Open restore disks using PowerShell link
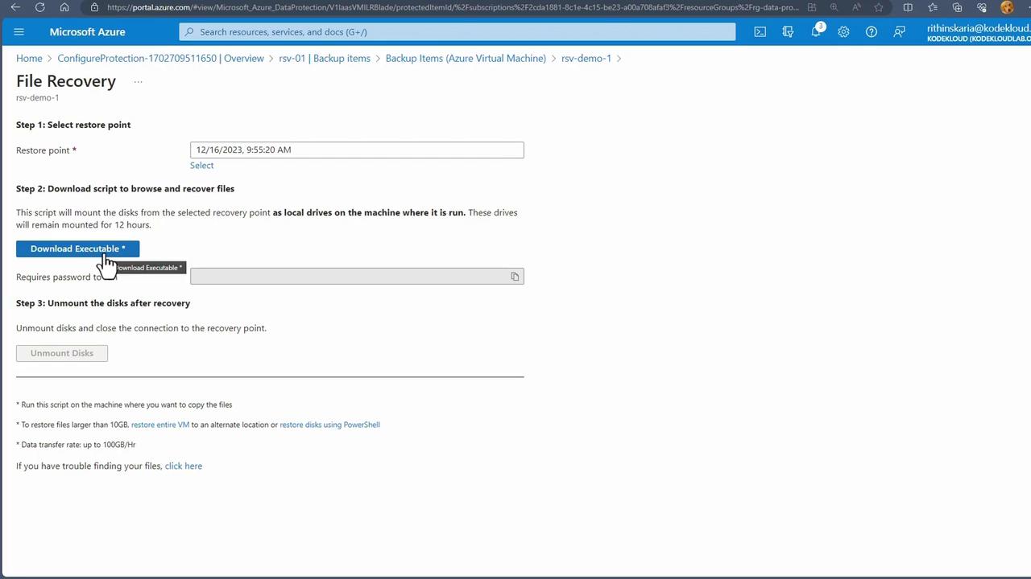The width and height of the screenshot is (1031, 579). (x=329, y=425)
